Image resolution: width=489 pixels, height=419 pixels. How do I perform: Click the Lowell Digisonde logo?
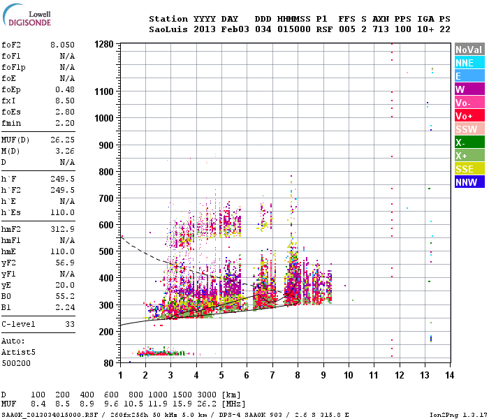[x=27, y=15]
